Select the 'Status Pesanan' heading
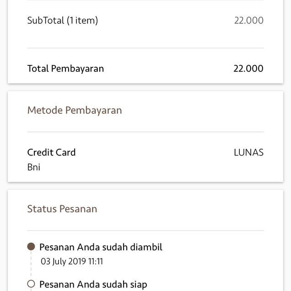291x291 pixels. point(62,209)
